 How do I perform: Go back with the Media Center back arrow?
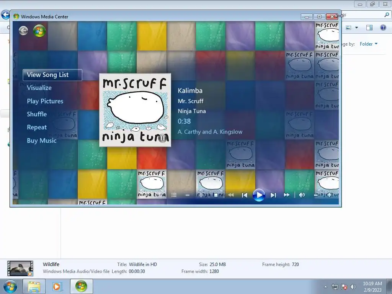coord(23,31)
